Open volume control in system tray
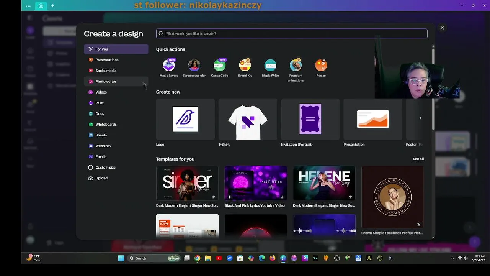This screenshot has width=490, height=276. pos(465,258)
